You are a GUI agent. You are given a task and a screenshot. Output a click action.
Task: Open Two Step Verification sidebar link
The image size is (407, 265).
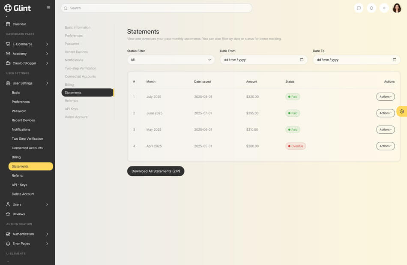coord(27,139)
